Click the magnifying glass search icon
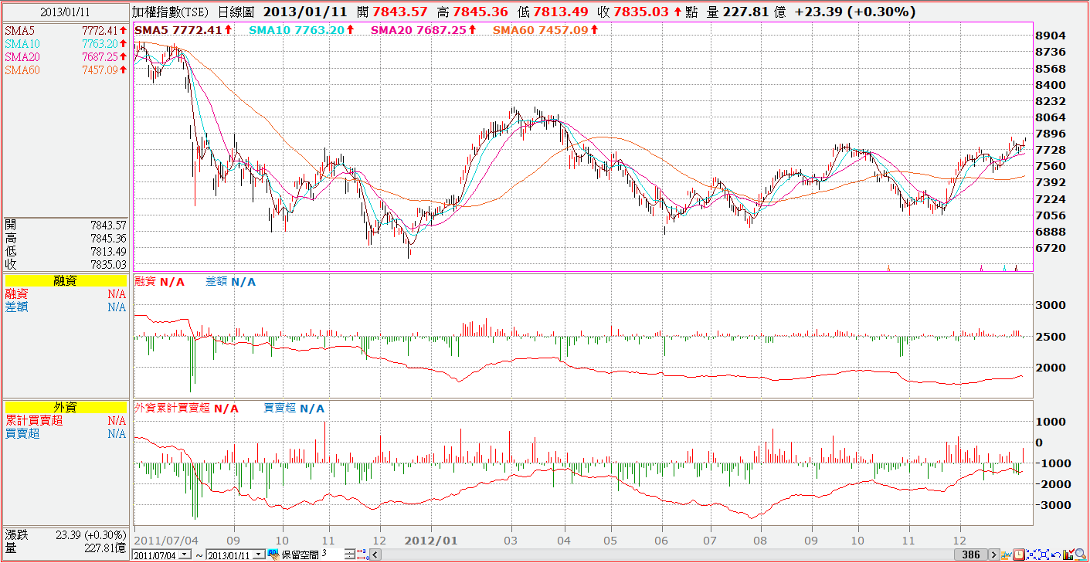The image size is (1090, 563). coord(1081,555)
